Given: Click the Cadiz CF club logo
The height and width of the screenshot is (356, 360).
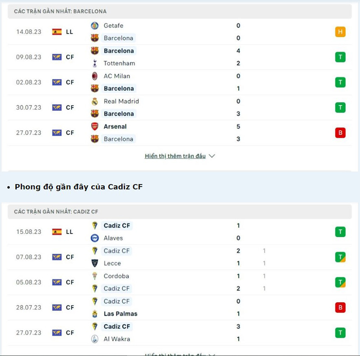Looking at the screenshot, I should point(94,225).
